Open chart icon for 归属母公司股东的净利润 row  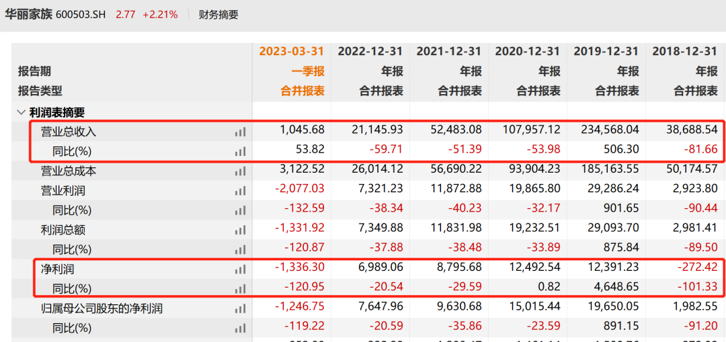[240, 308]
